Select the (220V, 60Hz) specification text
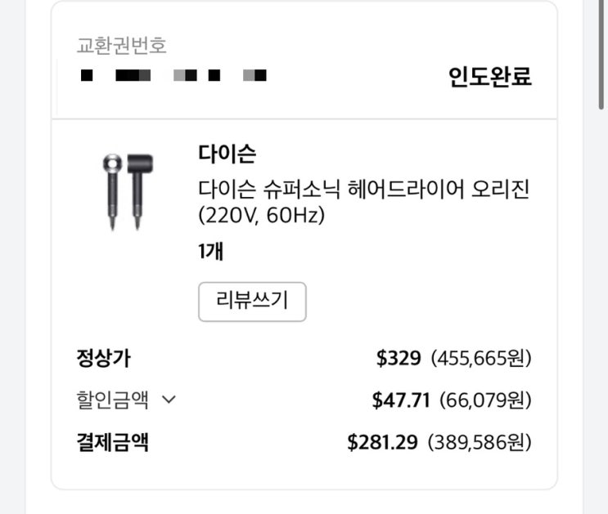The width and height of the screenshot is (608, 514). click(262, 217)
